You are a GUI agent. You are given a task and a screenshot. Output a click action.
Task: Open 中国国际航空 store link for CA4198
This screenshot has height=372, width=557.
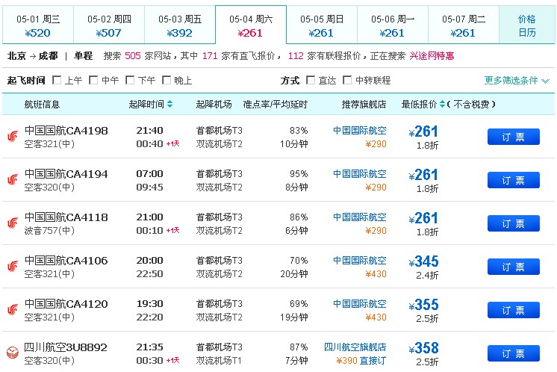coord(359,131)
